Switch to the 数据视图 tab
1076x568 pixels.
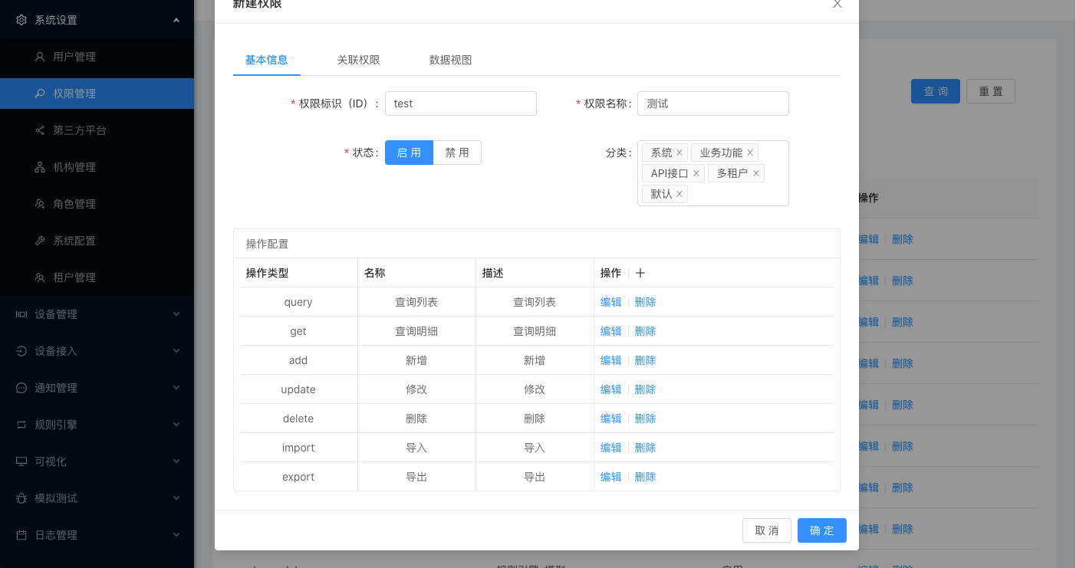(x=450, y=60)
